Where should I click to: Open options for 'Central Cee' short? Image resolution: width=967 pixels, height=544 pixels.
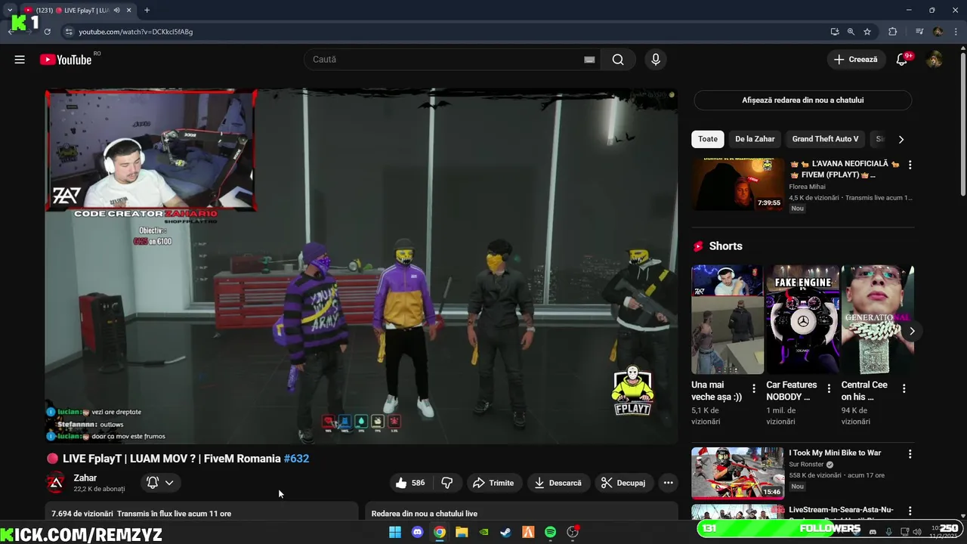tap(904, 388)
